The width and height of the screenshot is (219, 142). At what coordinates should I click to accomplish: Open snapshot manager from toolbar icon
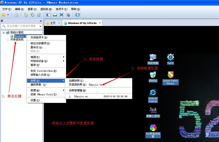(39, 15)
